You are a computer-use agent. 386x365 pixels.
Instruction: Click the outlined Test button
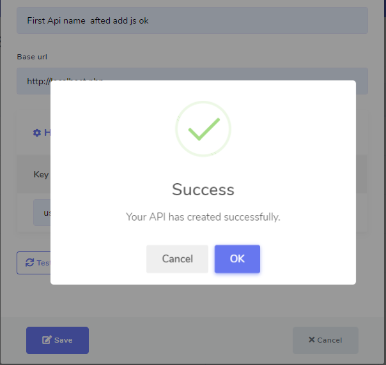[33, 263]
